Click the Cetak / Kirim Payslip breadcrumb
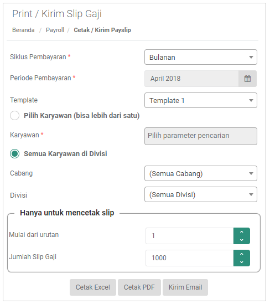Image resolution: width=270 pixels, height=304 pixels. click(102, 30)
